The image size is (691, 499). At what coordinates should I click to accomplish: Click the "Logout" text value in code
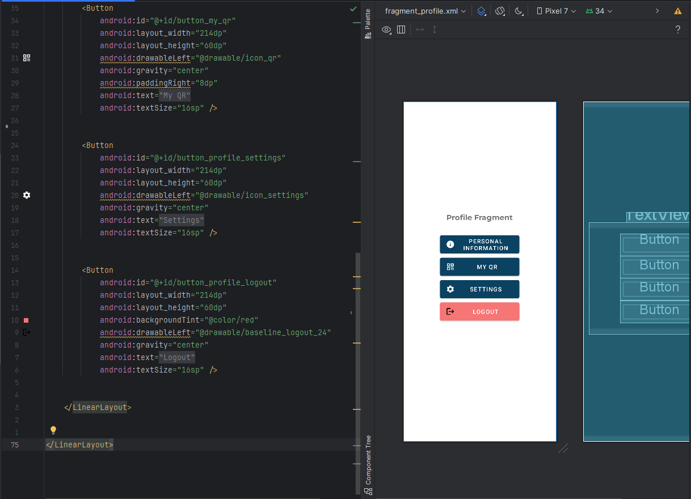point(177,357)
